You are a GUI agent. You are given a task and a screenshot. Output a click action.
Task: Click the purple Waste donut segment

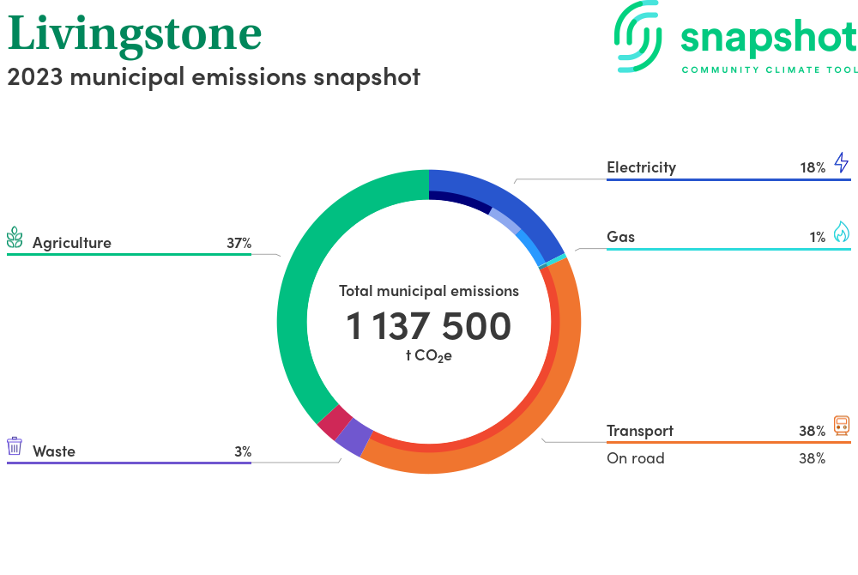(x=353, y=438)
